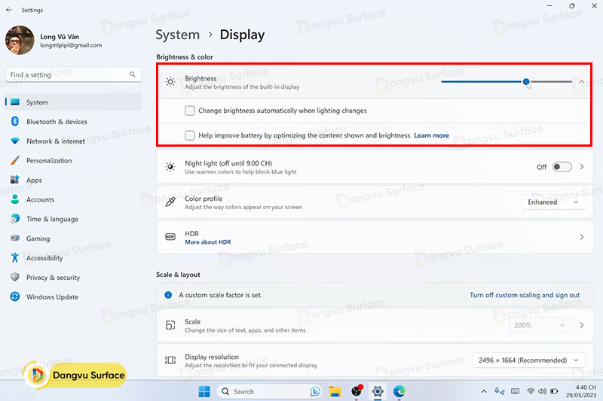Click the Privacy & security shield icon

(x=14, y=278)
